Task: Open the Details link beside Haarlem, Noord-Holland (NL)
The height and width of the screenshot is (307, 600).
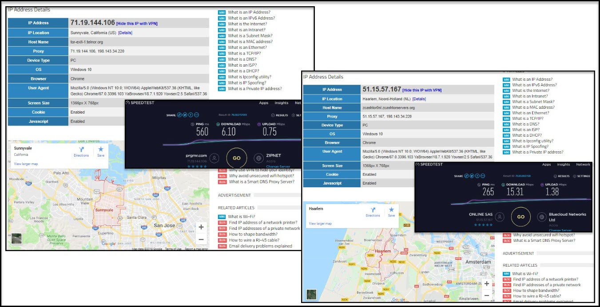Action: [x=419, y=99]
